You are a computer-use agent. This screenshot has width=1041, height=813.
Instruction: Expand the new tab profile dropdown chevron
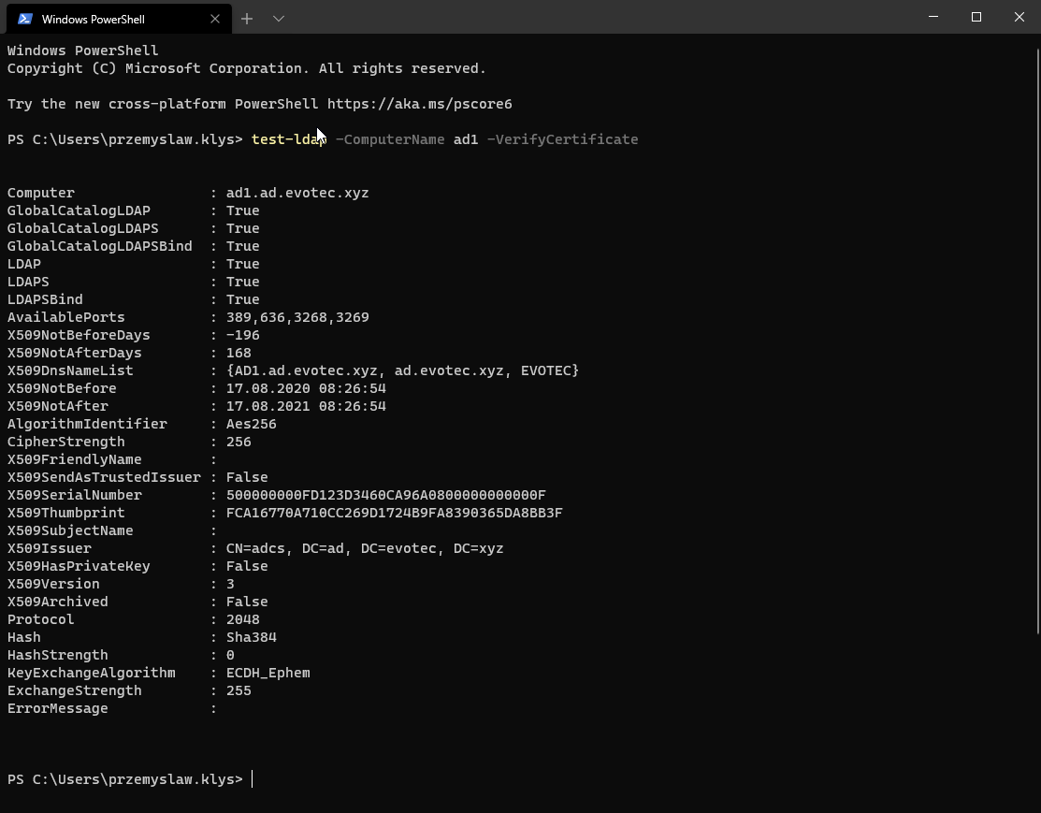pos(279,19)
